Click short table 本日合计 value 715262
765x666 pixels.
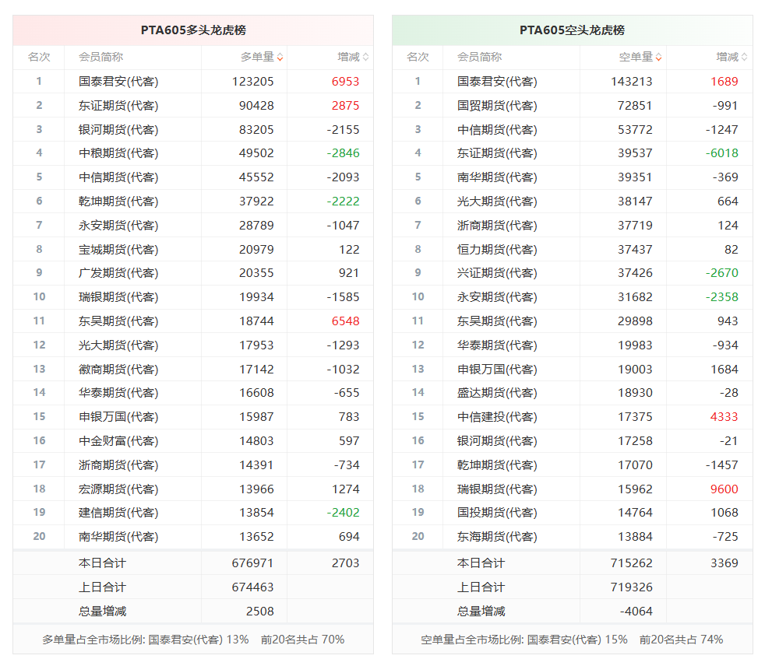pyautogui.click(x=631, y=563)
